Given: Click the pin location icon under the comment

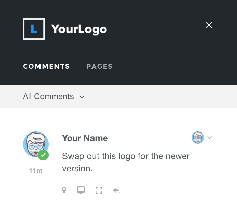Looking at the screenshot, I should [x=64, y=190].
